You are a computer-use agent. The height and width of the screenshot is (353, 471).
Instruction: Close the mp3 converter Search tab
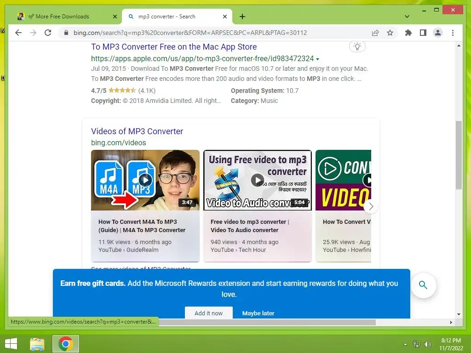click(224, 17)
